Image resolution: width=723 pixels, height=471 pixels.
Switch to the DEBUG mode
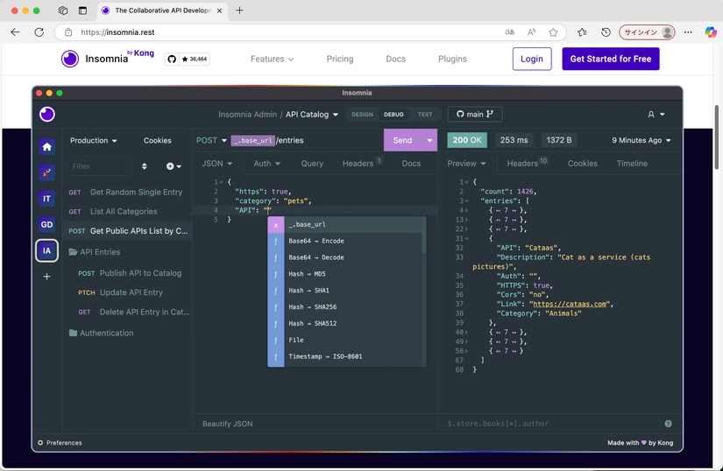tap(393, 114)
